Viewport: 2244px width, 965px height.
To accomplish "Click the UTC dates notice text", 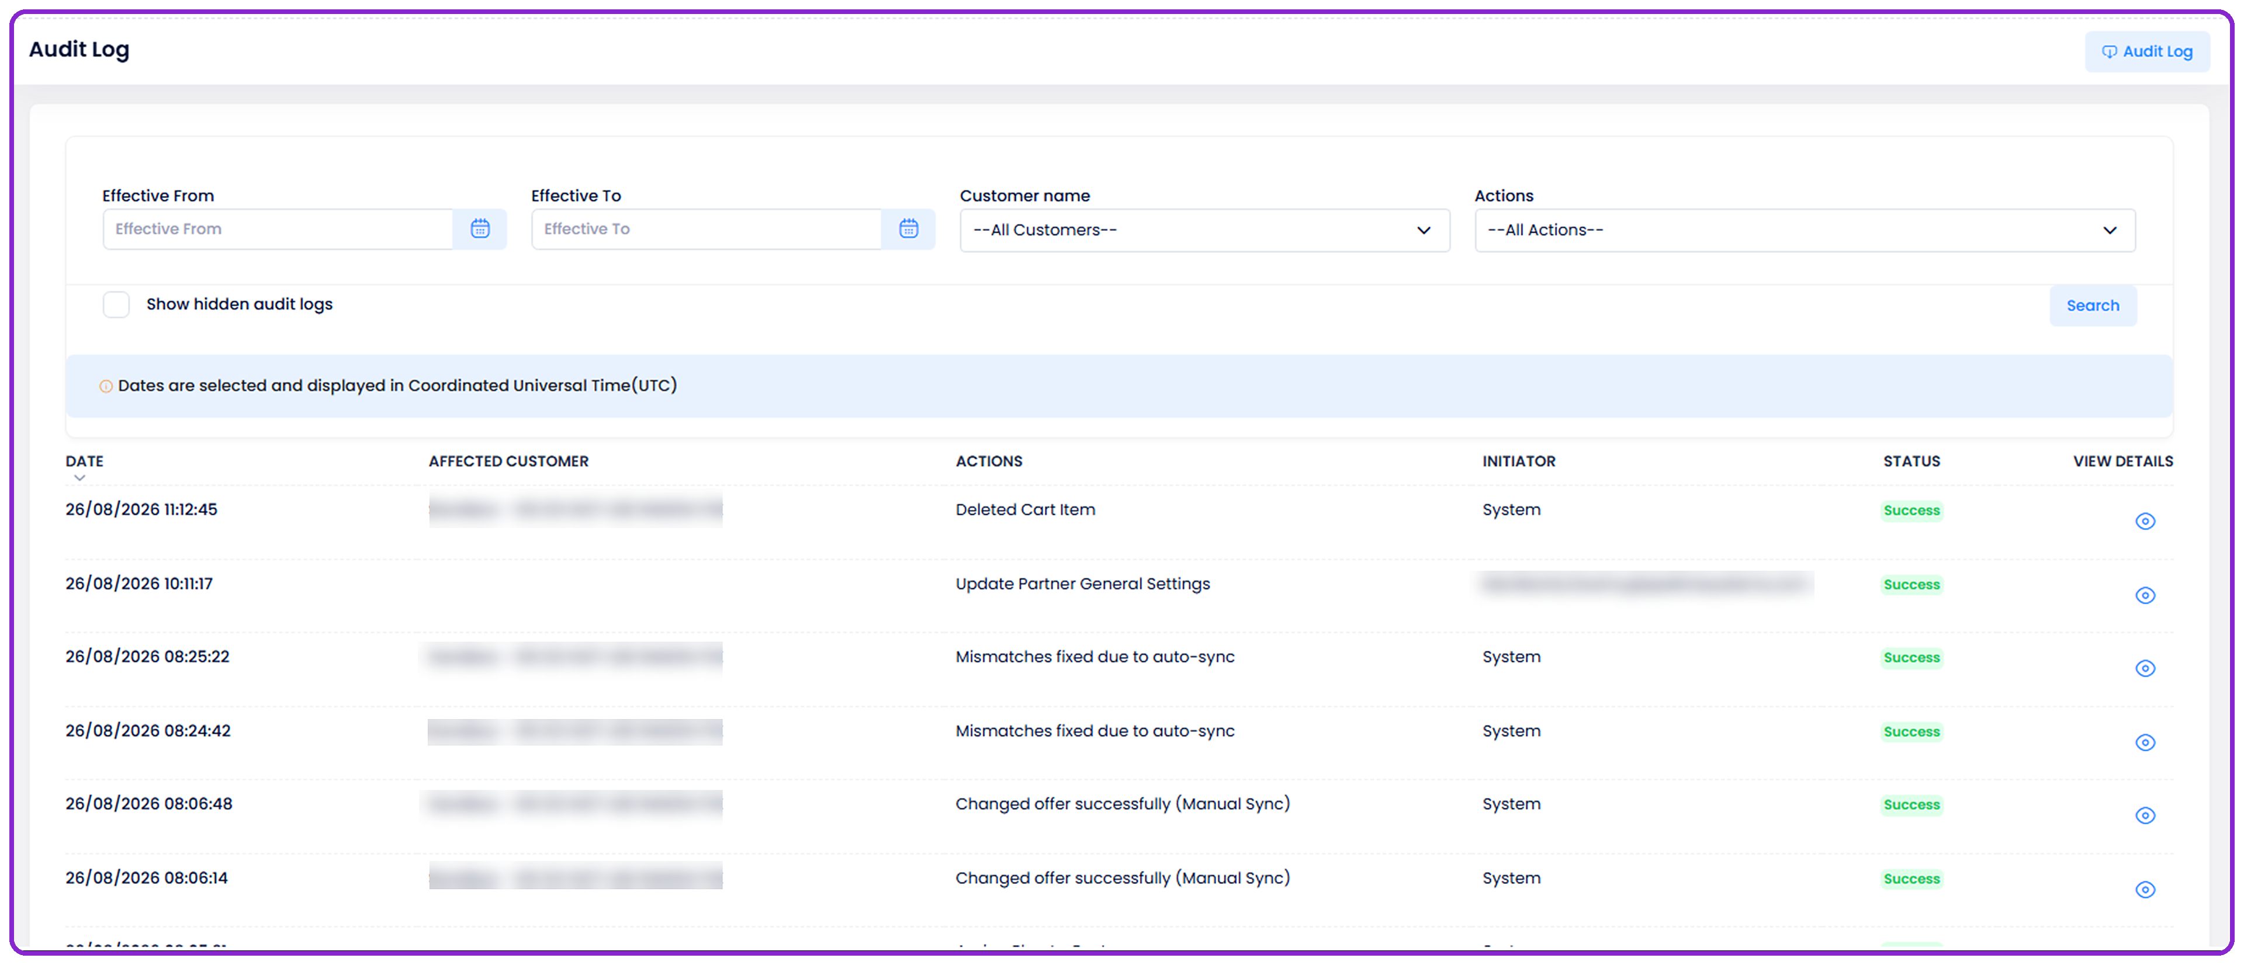I will click(397, 386).
